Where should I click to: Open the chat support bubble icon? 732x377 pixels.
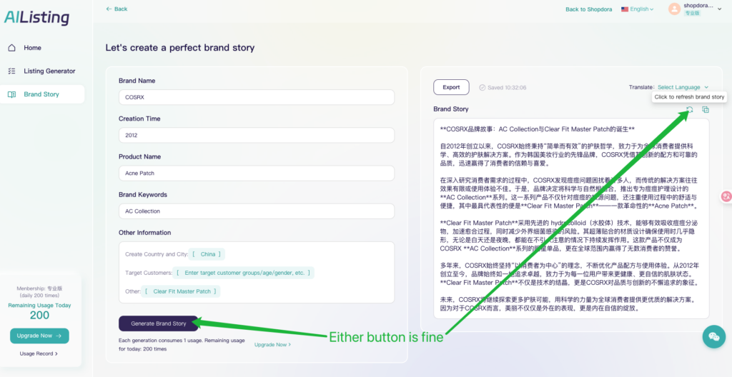point(712,336)
